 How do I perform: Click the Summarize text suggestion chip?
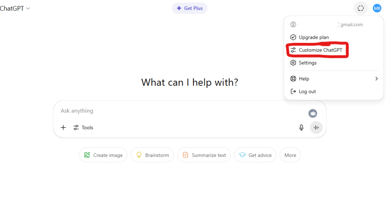(x=204, y=155)
